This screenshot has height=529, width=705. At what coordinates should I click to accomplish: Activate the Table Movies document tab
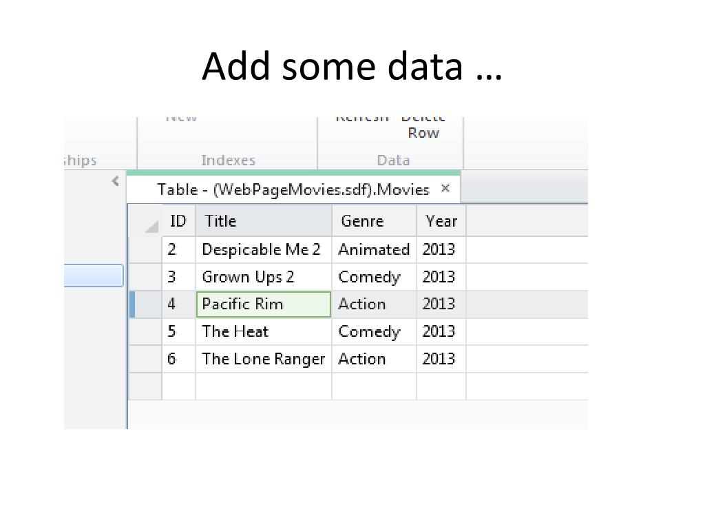click(293, 189)
